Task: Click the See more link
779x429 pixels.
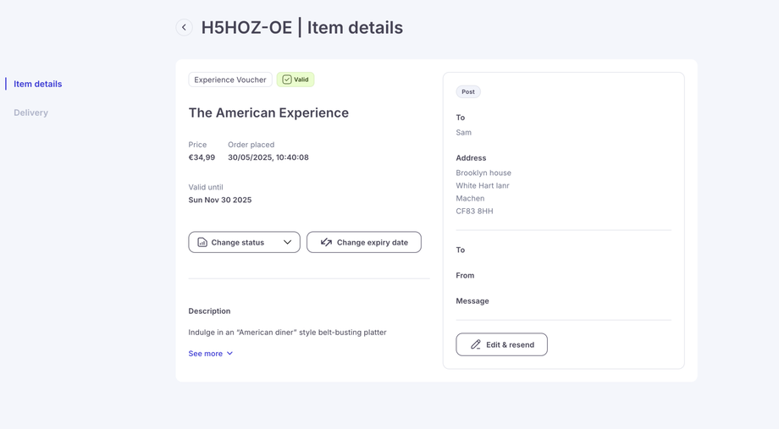Action: (206, 354)
